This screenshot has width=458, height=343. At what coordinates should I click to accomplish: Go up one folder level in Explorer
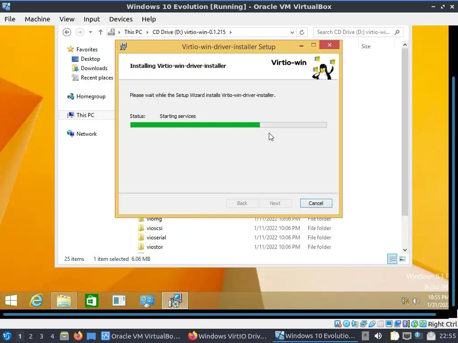point(101,32)
